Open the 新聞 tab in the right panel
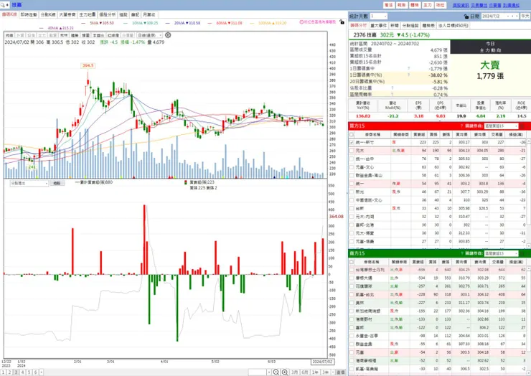531x376 pixels. click(x=395, y=25)
